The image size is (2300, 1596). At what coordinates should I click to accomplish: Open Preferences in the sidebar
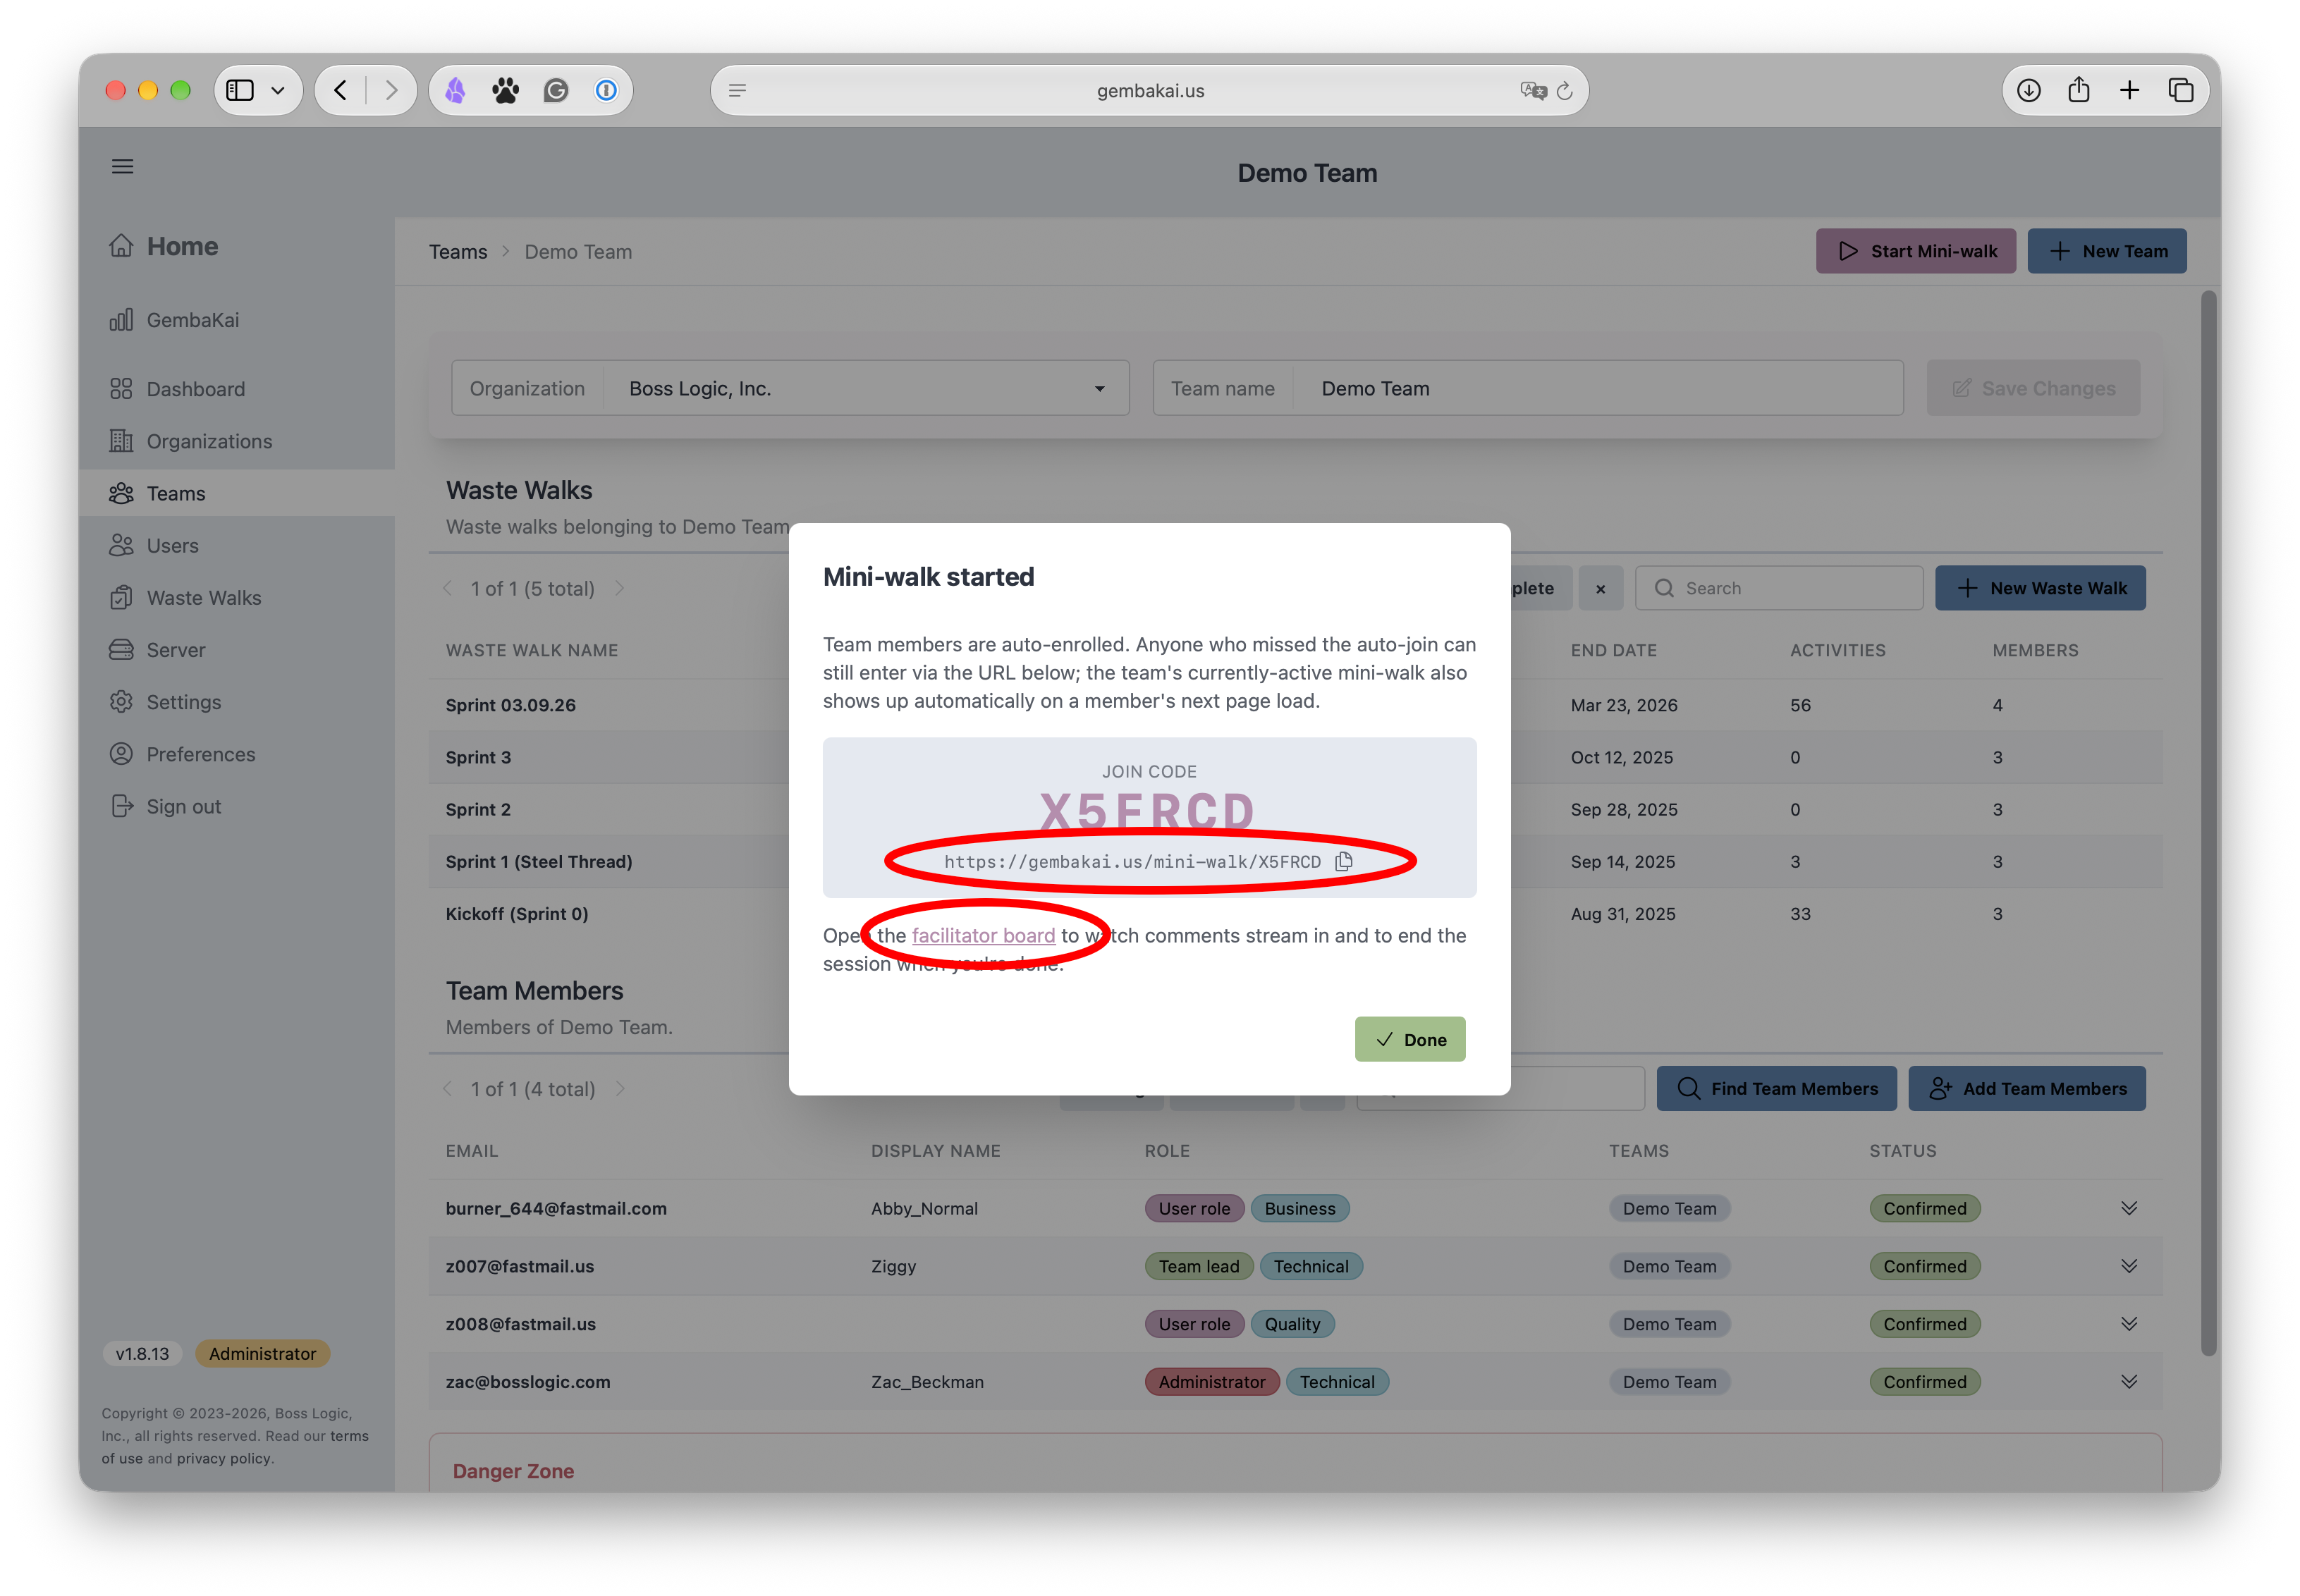tap(200, 754)
